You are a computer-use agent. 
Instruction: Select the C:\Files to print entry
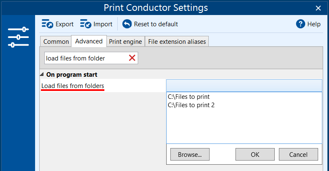click(189, 97)
